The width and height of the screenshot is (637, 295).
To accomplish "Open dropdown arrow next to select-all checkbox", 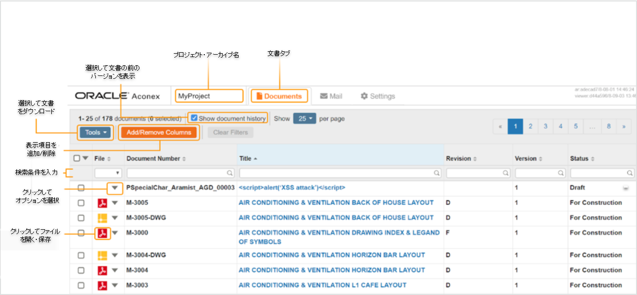I will click(86, 158).
